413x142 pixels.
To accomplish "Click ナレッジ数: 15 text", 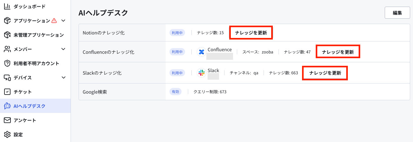I will coord(210,33).
